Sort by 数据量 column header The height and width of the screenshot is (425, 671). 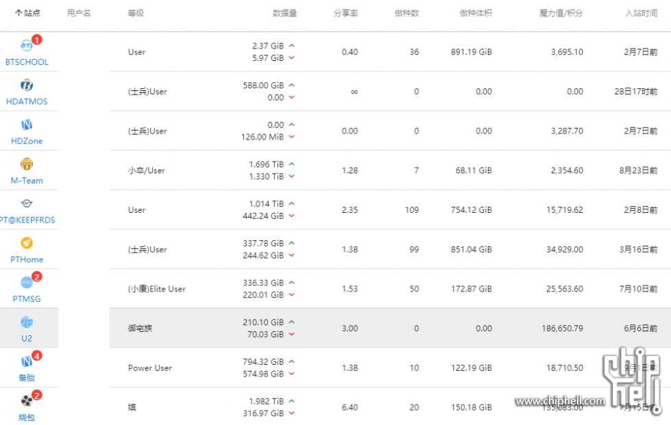coord(284,13)
